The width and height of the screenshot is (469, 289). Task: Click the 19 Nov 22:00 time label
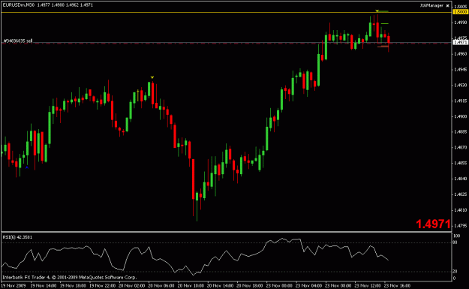click(x=102, y=286)
